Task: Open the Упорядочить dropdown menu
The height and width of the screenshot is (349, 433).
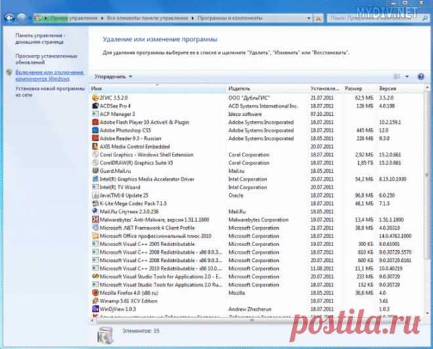Action: [x=113, y=77]
